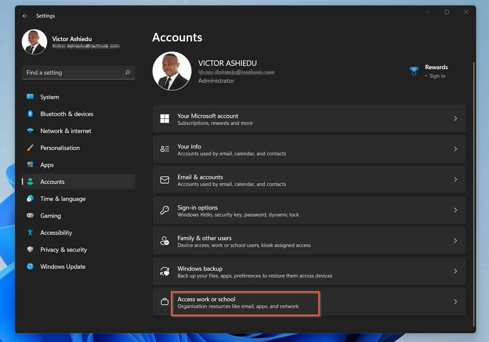Open Your Microsoft account page
The height and width of the screenshot is (342, 489).
point(309,118)
